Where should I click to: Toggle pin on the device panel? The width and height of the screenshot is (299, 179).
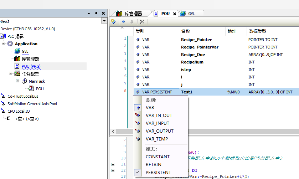pyautogui.click(x=96, y=13)
